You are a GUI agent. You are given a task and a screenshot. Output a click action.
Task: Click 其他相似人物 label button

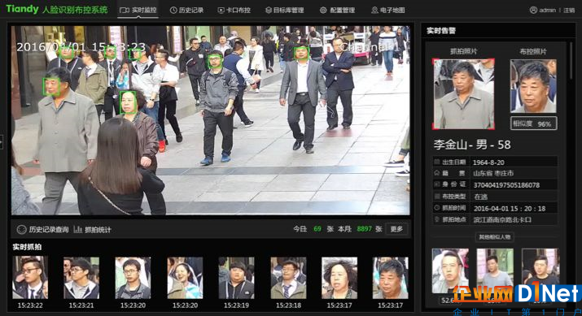tap(494, 237)
